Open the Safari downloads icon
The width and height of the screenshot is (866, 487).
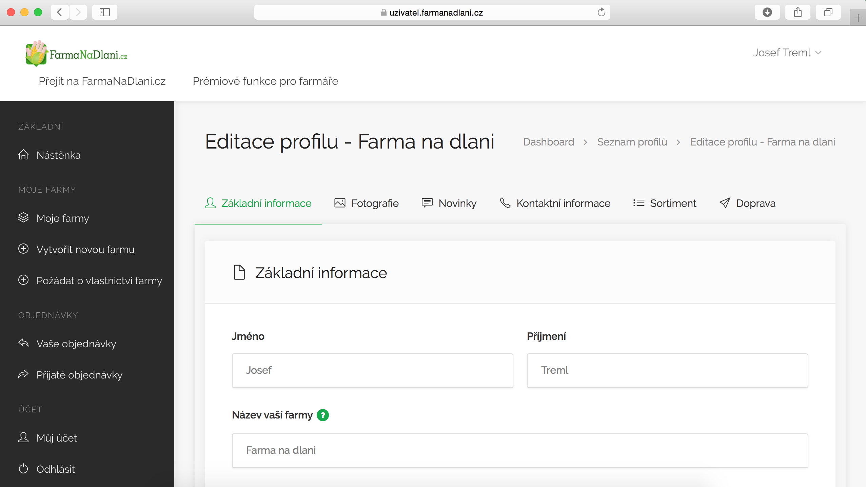pyautogui.click(x=767, y=13)
